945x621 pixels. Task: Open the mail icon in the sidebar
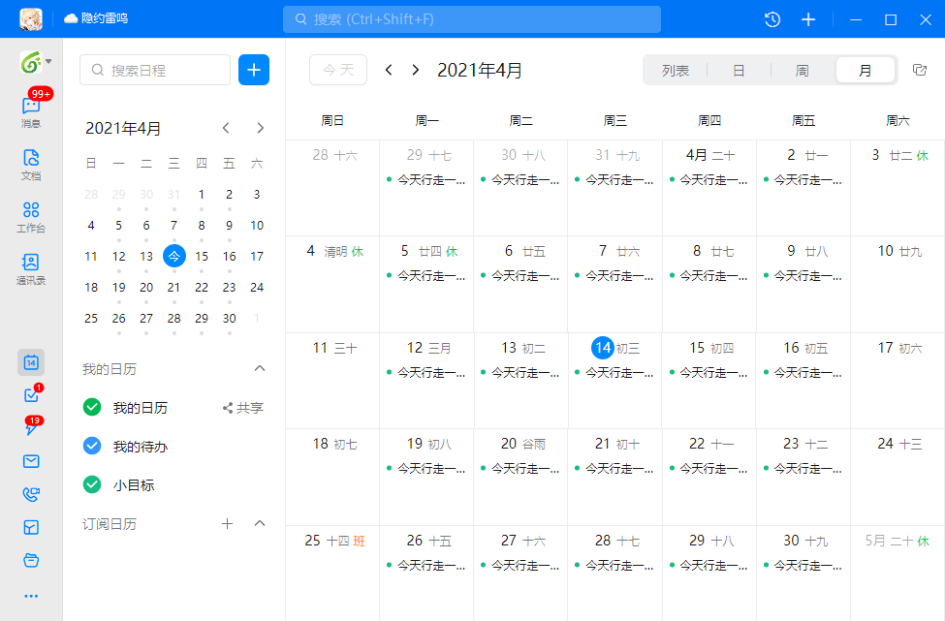(30, 461)
